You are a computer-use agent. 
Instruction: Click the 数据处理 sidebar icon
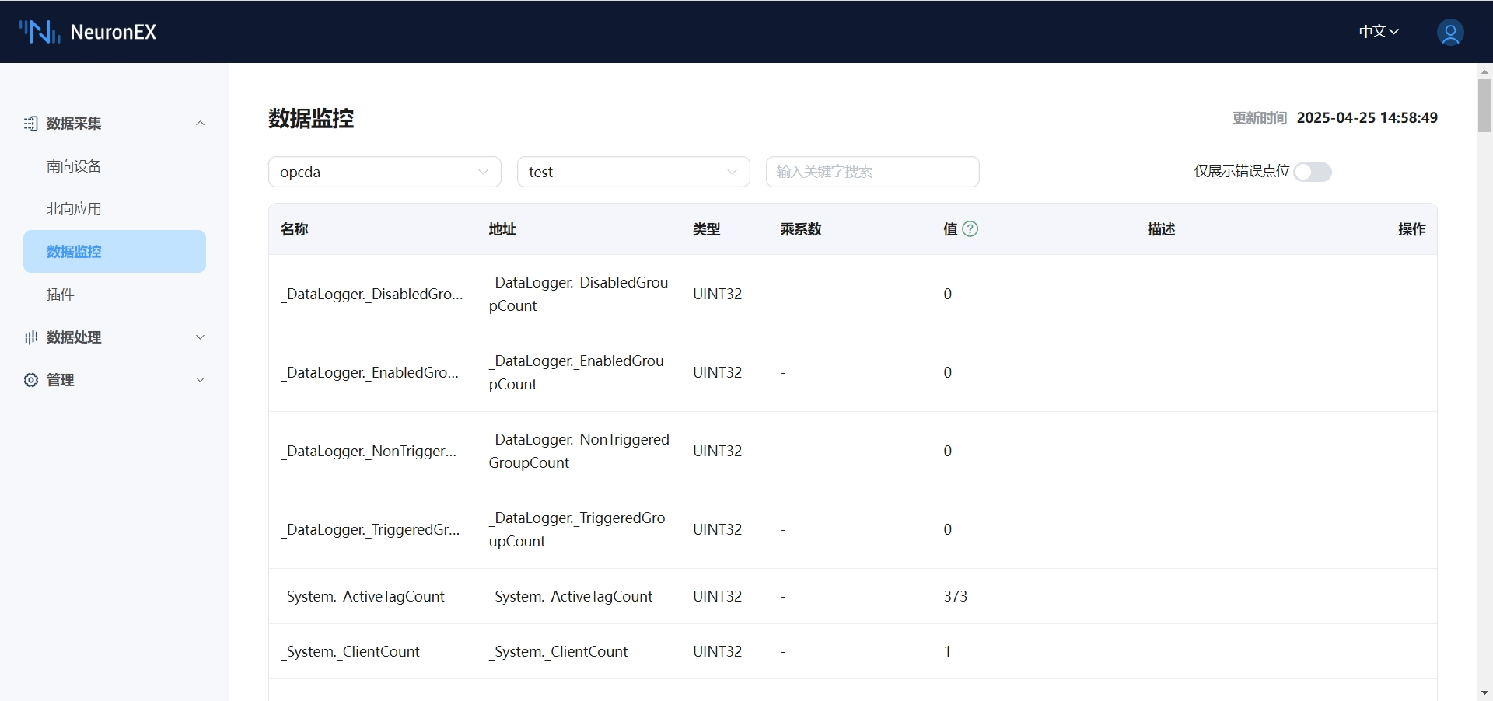31,337
